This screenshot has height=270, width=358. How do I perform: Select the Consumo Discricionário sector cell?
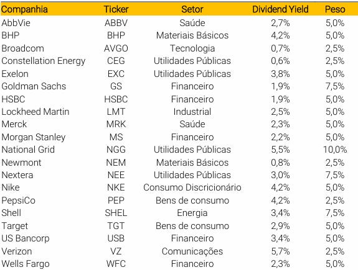point(192,187)
